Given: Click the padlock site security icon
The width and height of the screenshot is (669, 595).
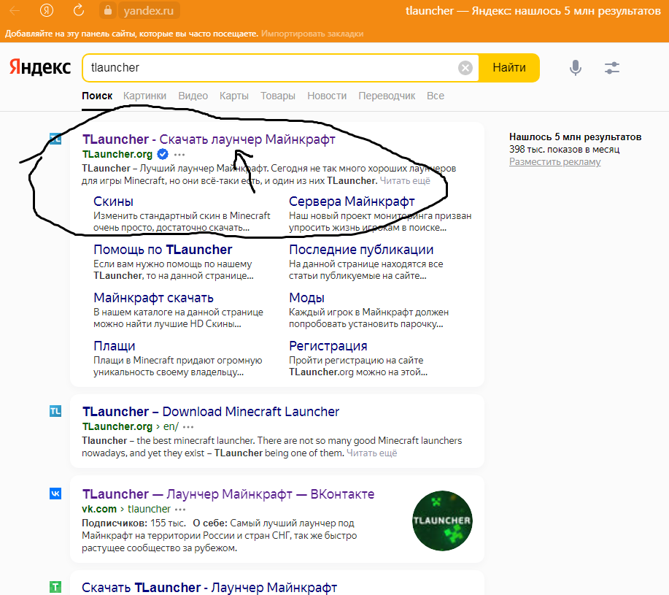Looking at the screenshot, I should (x=108, y=10).
